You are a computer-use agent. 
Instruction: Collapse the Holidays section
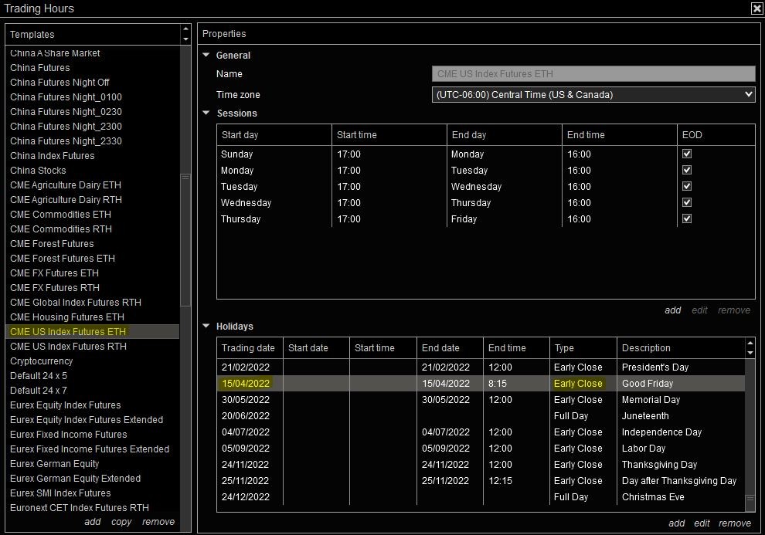pos(206,327)
